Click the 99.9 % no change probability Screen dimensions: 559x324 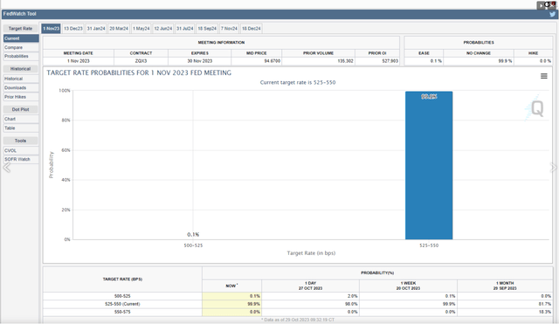pyautogui.click(x=505, y=61)
